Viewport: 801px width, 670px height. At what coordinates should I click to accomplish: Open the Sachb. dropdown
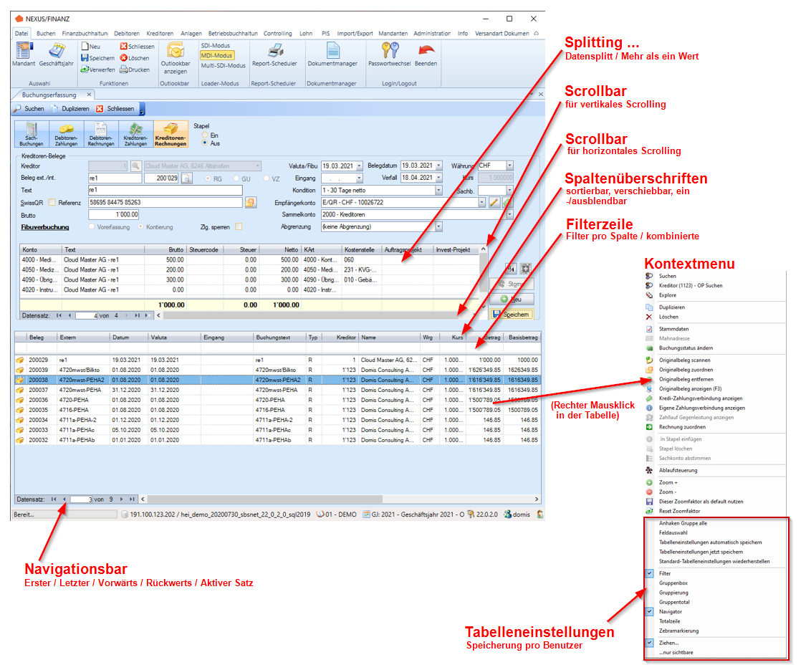(509, 190)
